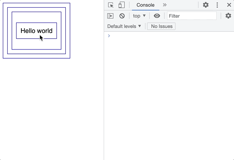The image size is (234, 160).
Task: Expand more DevTools tabs chevron
Action: (x=165, y=5)
